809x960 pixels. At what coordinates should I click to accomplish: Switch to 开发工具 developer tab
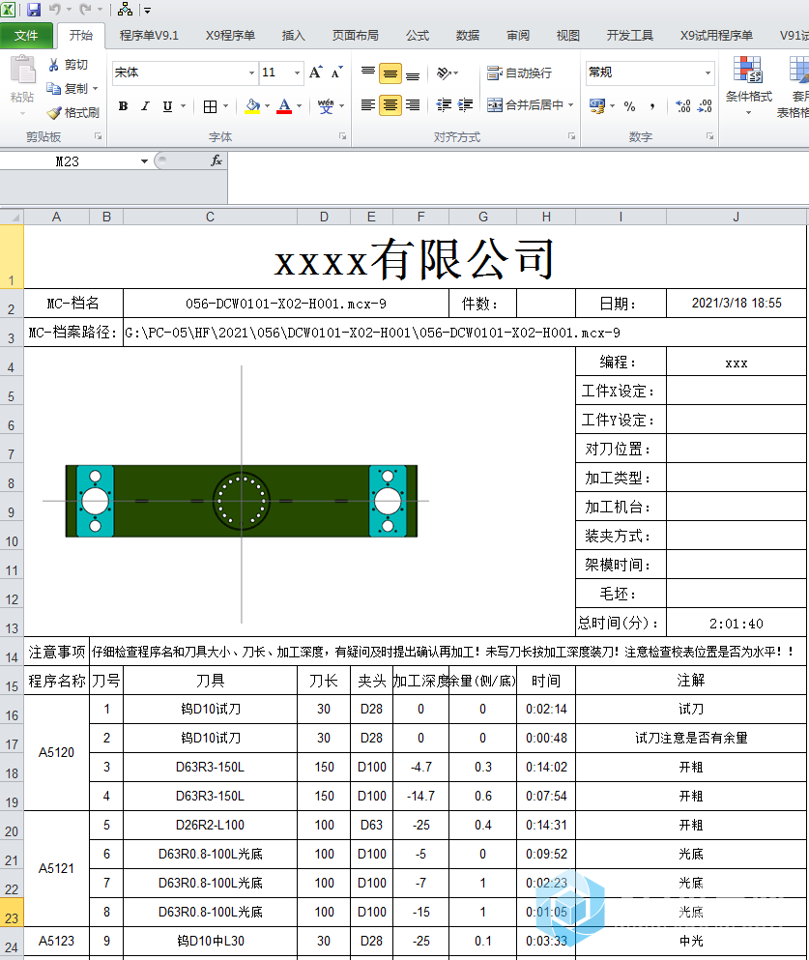coord(629,36)
